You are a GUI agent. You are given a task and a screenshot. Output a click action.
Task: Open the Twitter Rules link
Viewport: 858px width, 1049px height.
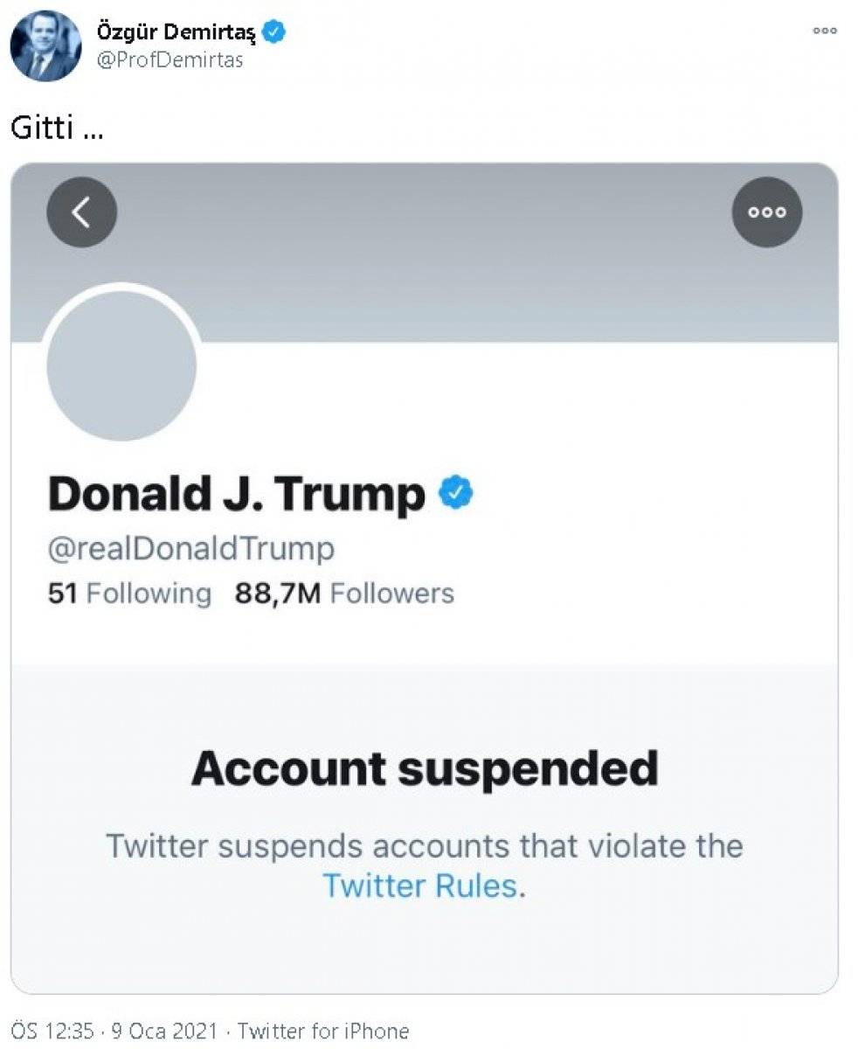pyautogui.click(x=420, y=886)
